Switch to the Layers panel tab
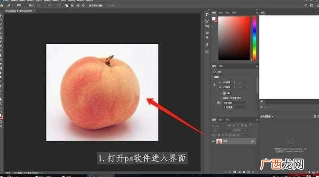Viewport: 319px width, 177px height. pos(214,120)
